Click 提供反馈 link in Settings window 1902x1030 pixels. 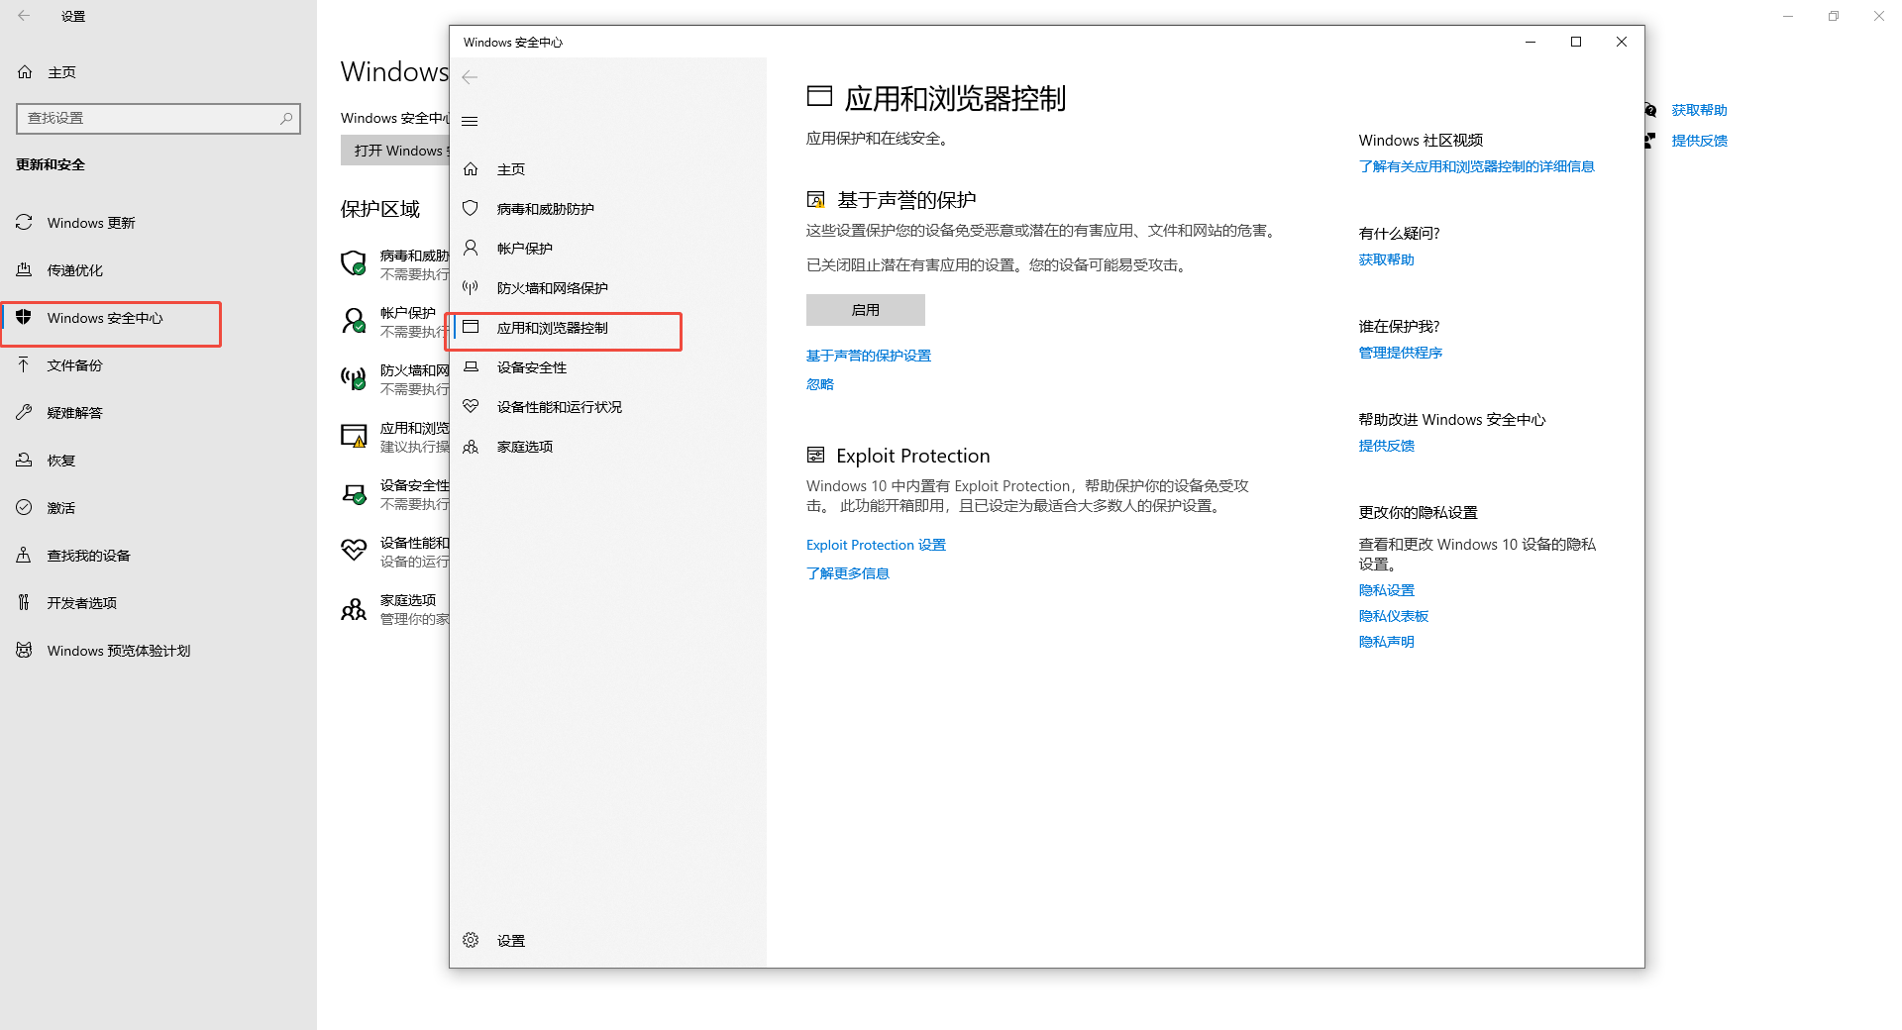coord(1700,141)
